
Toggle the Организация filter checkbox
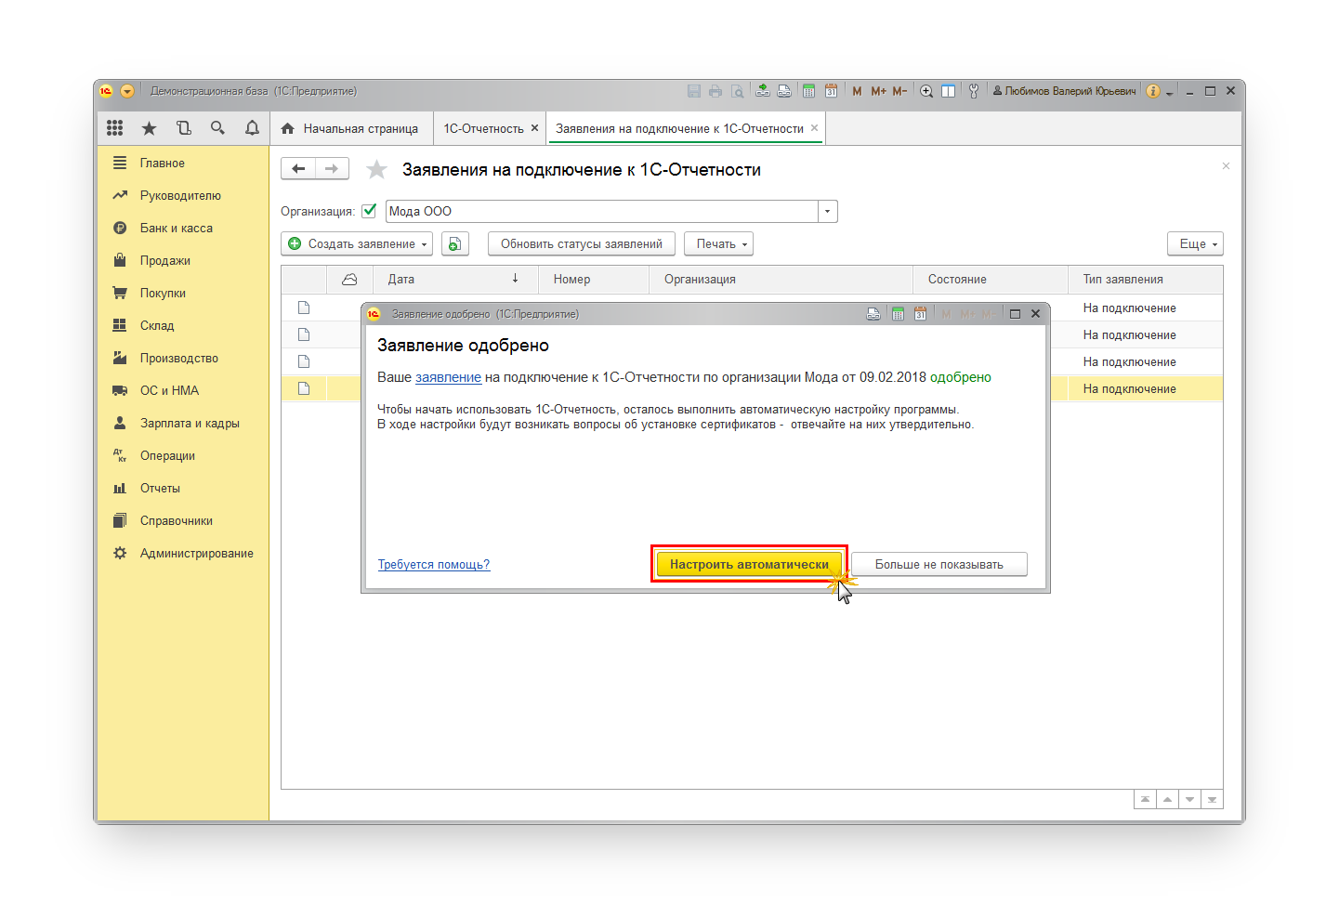click(x=369, y=211)
